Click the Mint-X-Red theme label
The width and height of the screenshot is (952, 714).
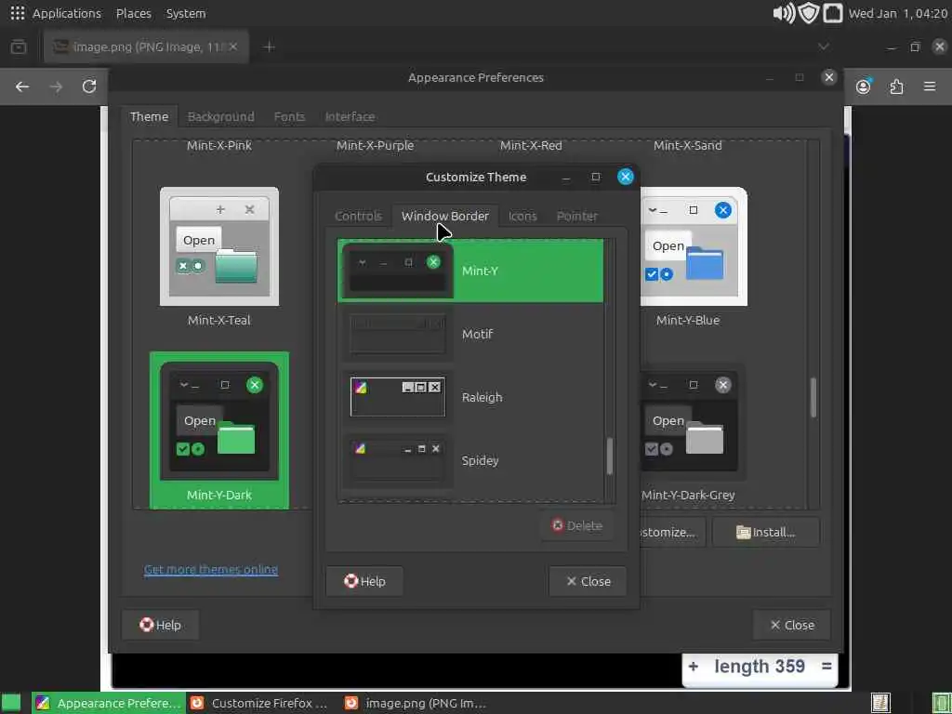[x=531, y=146]
